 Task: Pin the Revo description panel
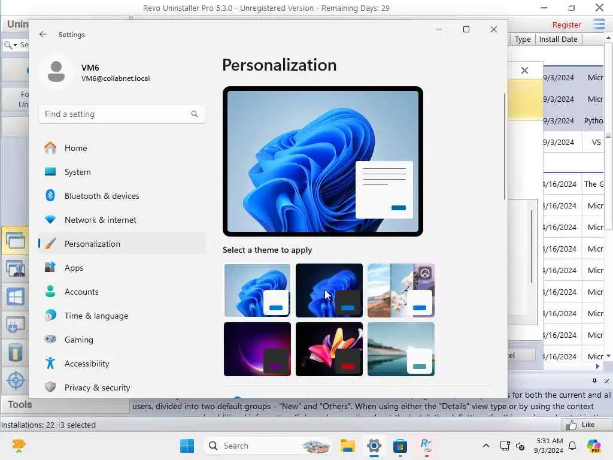tap(594, 381)
